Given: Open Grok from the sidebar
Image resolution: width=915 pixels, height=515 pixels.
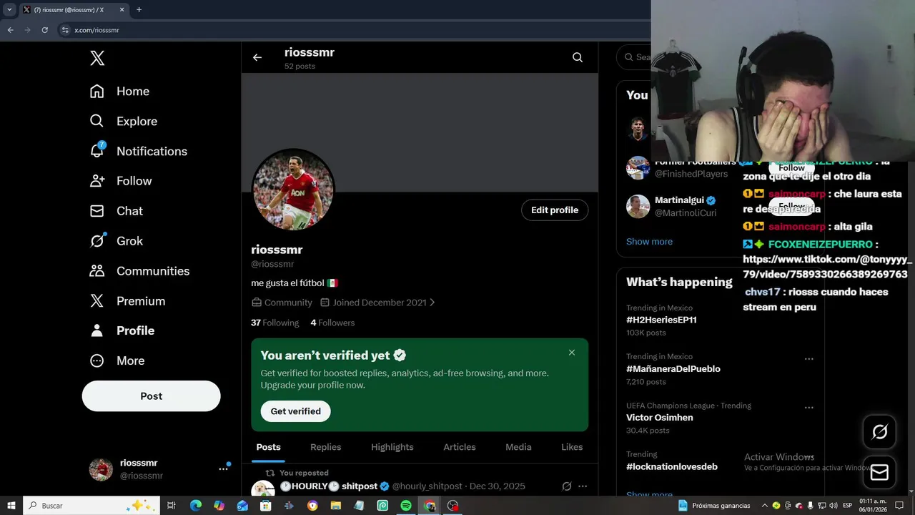Looking at the screenshot, I should (x=116, y=241).
